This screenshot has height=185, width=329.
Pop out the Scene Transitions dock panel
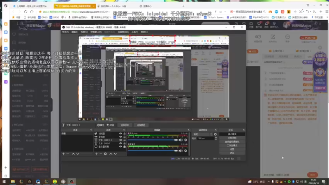tap(216, 130)
